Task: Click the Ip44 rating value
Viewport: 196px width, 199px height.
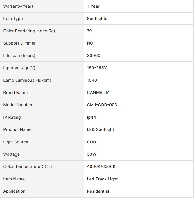Action: (x=91, y=117)
